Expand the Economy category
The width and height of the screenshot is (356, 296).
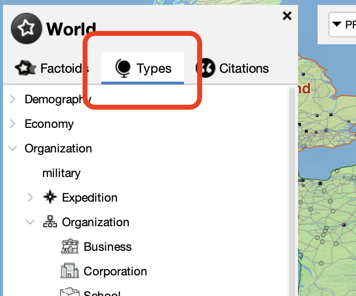click(x=13, y=124)
